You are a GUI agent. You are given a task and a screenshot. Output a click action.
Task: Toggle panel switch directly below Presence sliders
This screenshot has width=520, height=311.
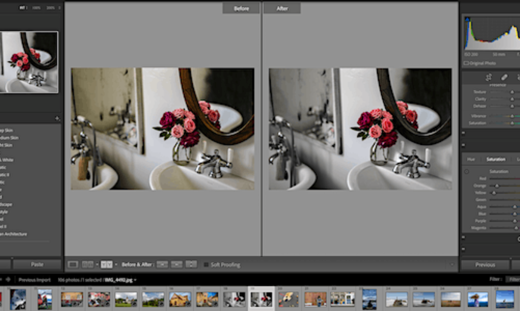[464, 133]
